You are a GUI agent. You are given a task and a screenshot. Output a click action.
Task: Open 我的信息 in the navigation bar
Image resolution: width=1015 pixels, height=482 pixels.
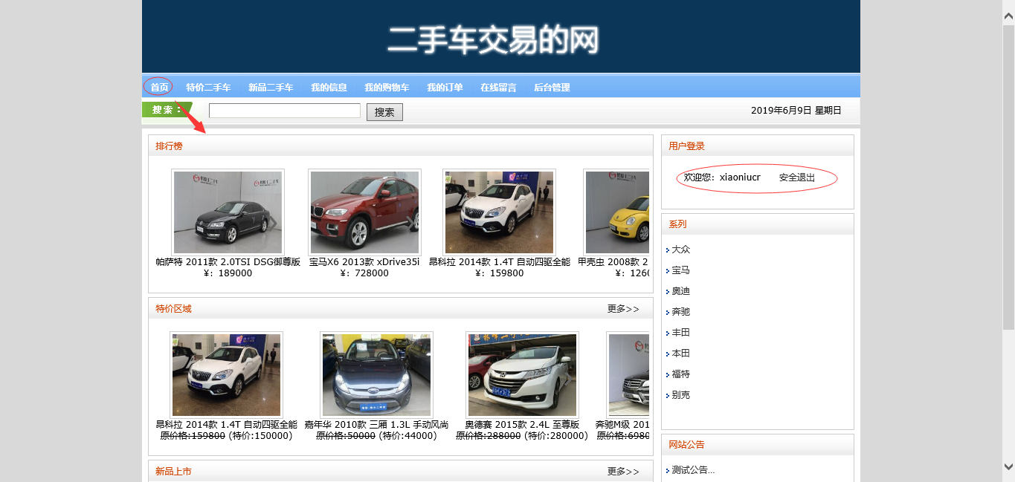(329, 88)
